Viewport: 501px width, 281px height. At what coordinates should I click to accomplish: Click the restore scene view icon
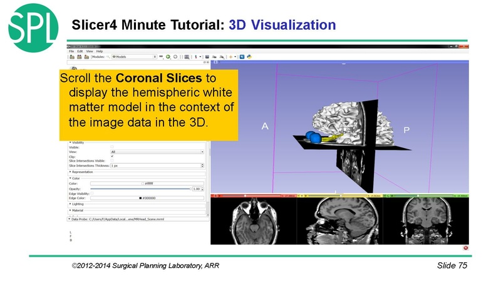click(x=222, y=57)
